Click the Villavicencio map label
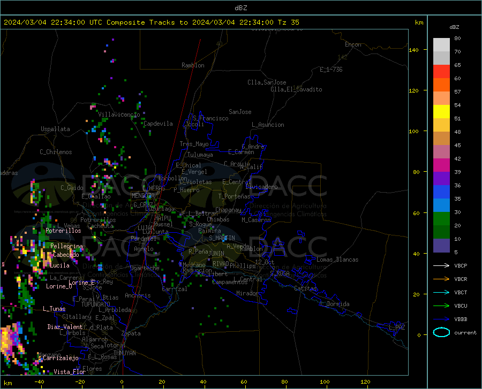Image resolution: width=482 pixels, height=389 pixels. click(119, 115)
